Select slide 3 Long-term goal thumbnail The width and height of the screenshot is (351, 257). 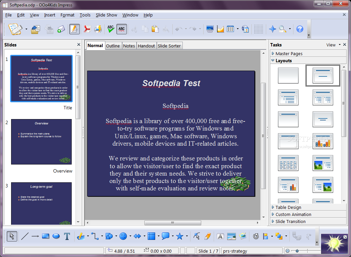pyautogui.click(x=41, y=203)
